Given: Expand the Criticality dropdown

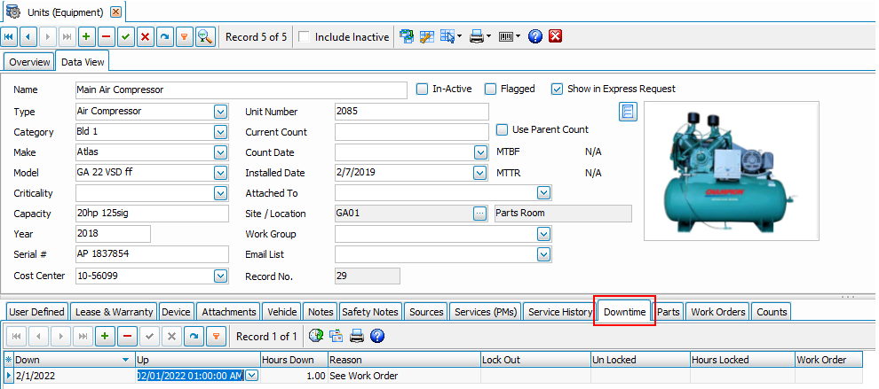Looking at the screenshot, I should (x=220, y=193).
